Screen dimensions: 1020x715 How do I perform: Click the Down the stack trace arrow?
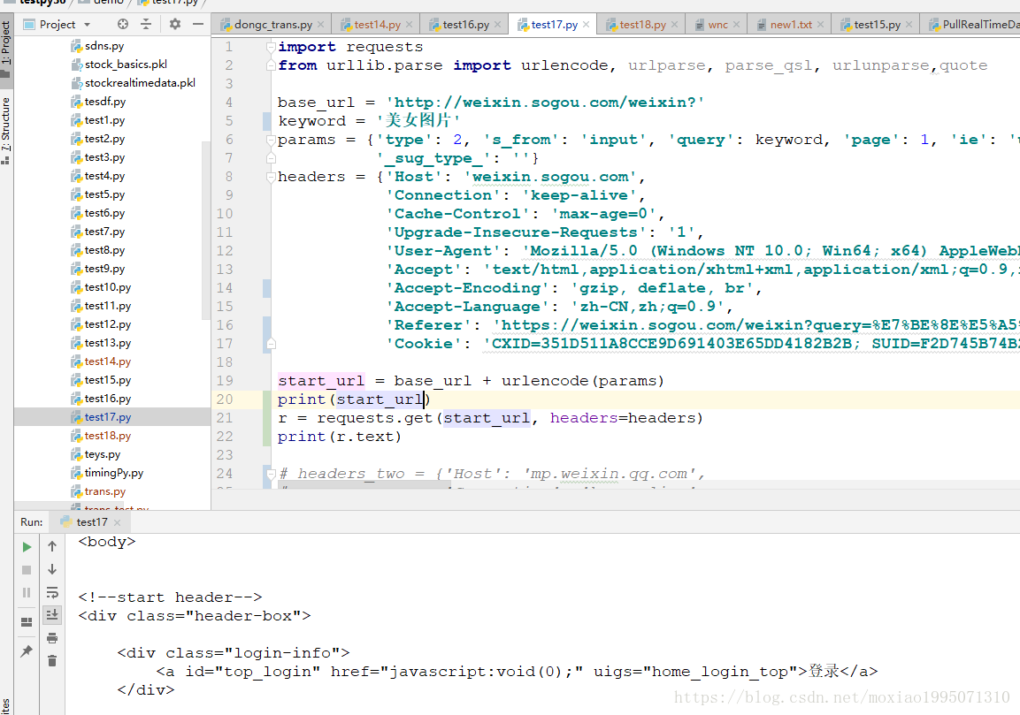coord(52,570)
